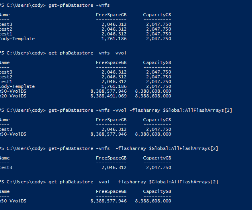
Task: Select test3 row in the third table
Action: point(86,129)
